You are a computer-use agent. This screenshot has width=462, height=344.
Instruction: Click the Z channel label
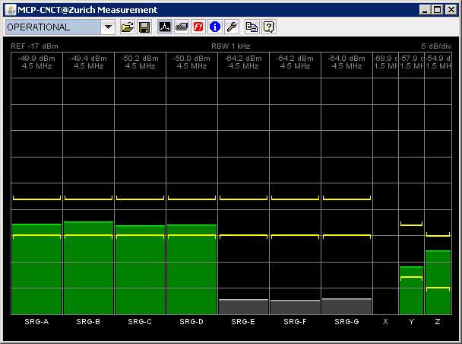click(x=437, y=322)
